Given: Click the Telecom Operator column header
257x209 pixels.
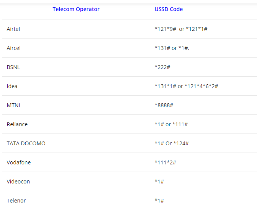Looking at the screenshot, I should 76,9.
